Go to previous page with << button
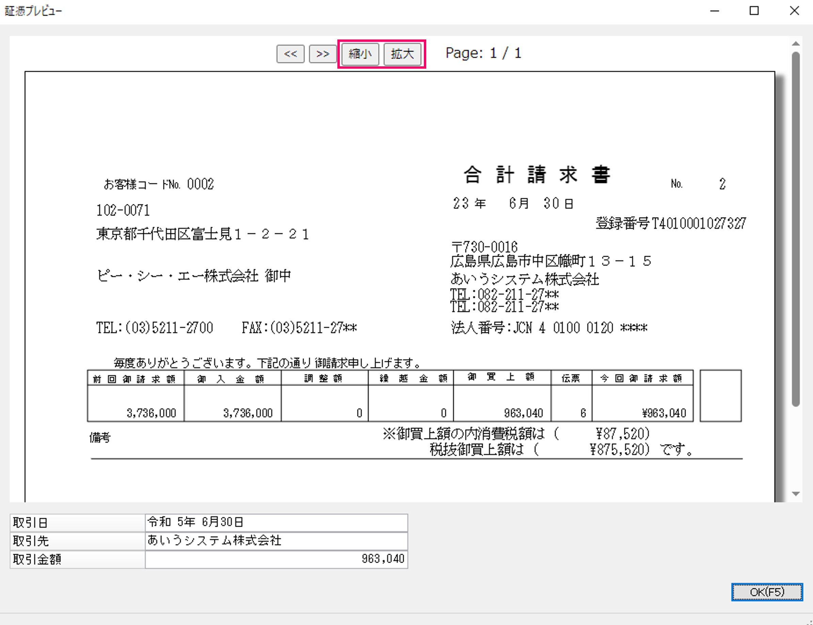Screen dimensions: 813x625 pyautogui.click(x=290, y=54)
